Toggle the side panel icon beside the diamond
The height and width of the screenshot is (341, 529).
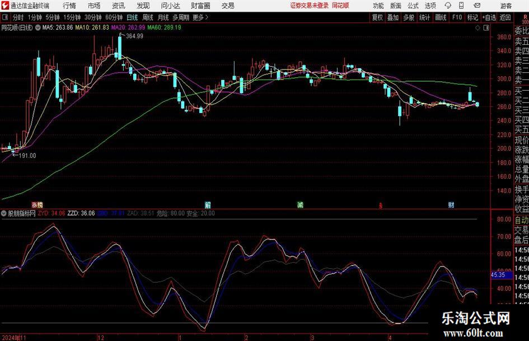[486, 28]
